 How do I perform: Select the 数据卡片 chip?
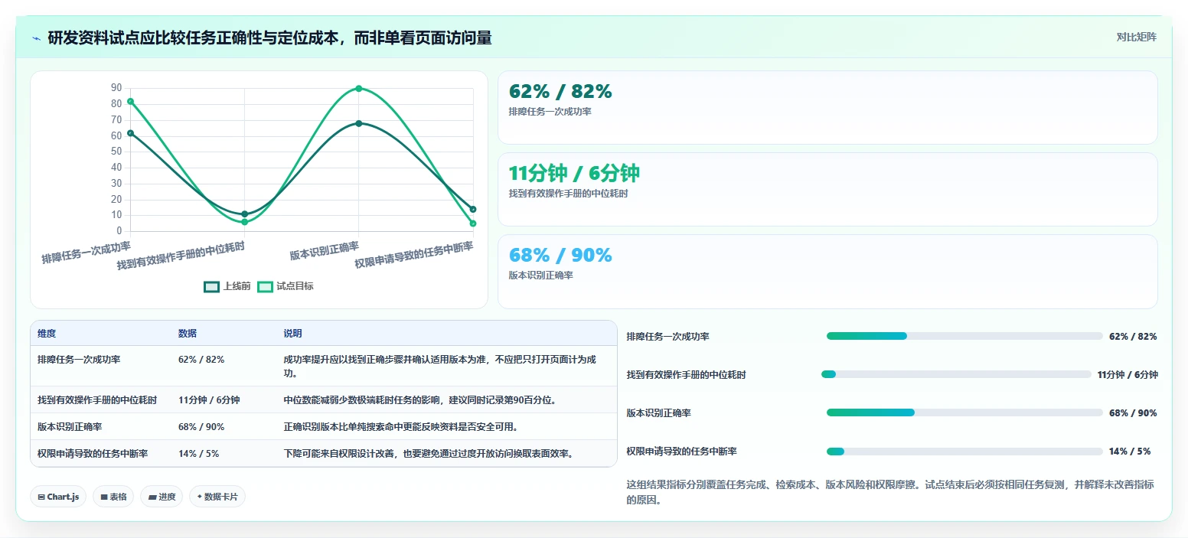[217, 497]
